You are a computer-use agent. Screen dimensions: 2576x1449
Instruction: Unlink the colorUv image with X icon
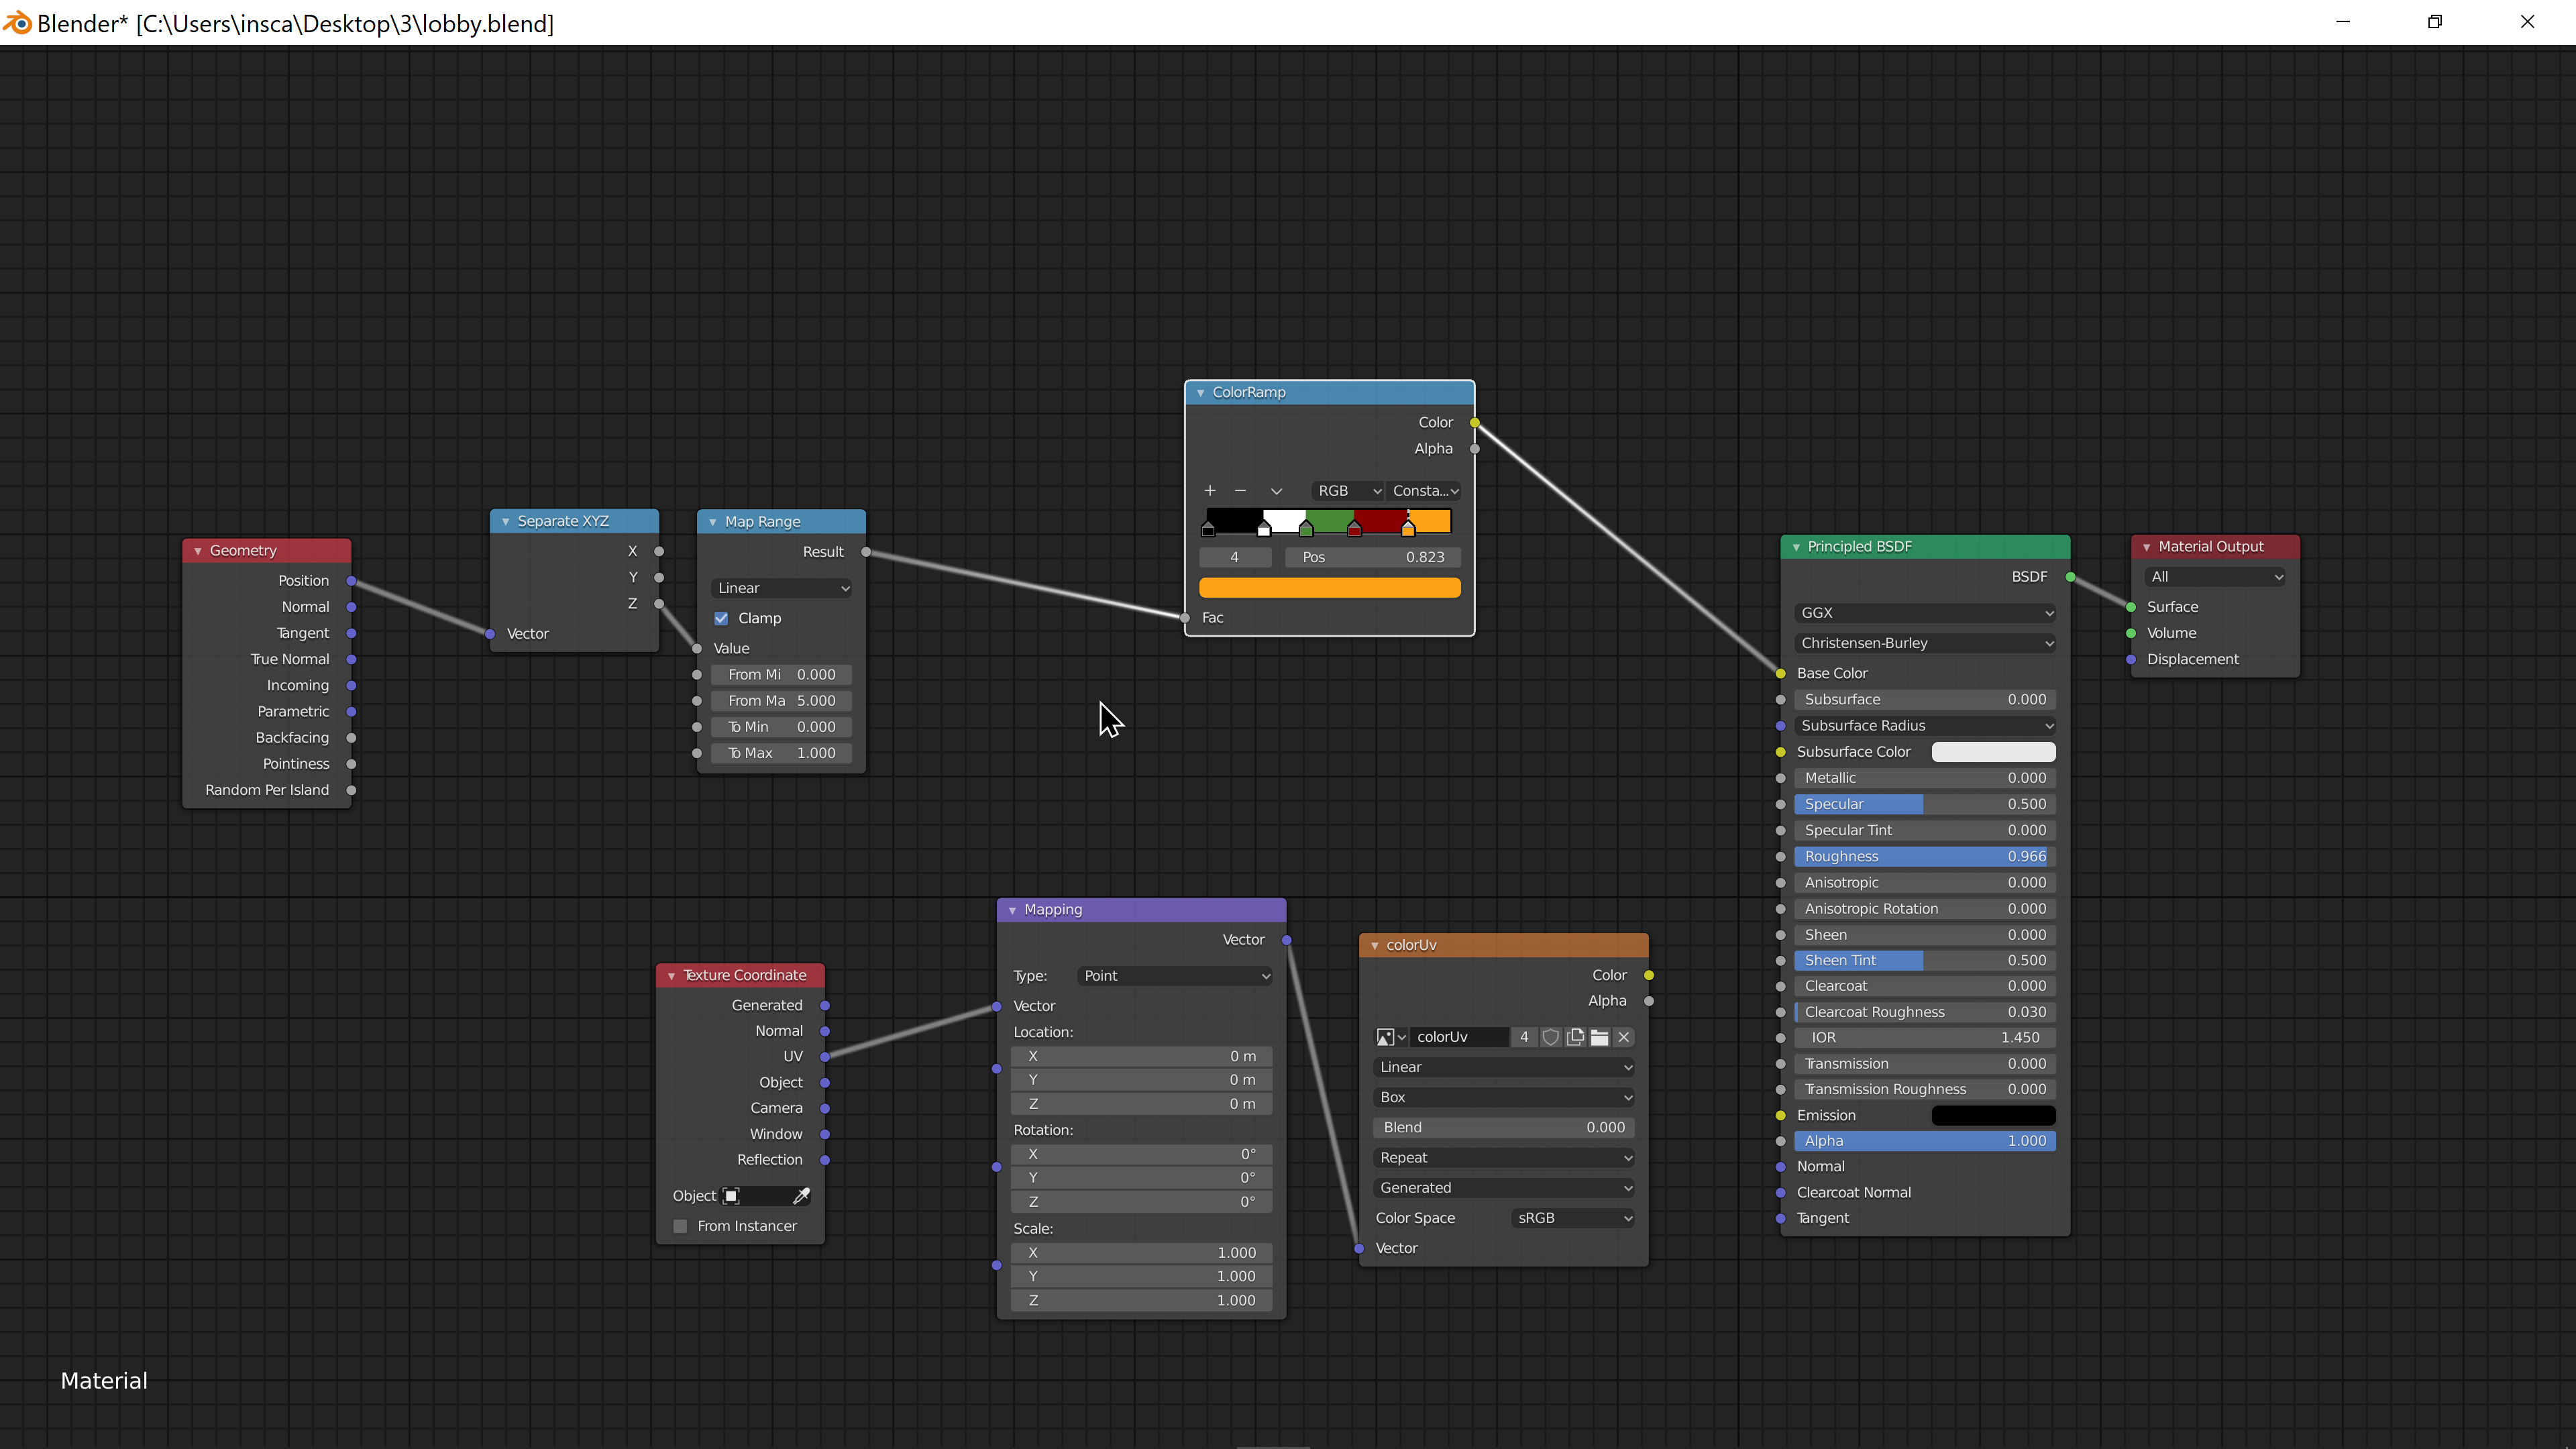pos(1624,1037)
